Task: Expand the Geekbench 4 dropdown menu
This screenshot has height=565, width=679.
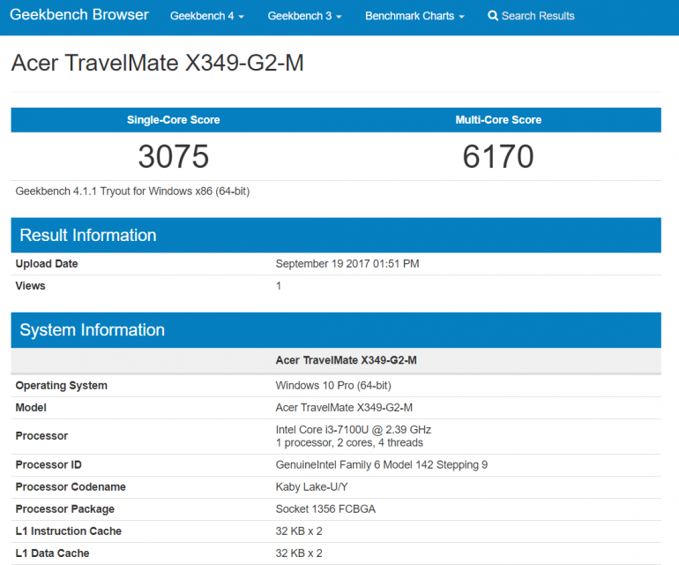Action: click(207, 16)
